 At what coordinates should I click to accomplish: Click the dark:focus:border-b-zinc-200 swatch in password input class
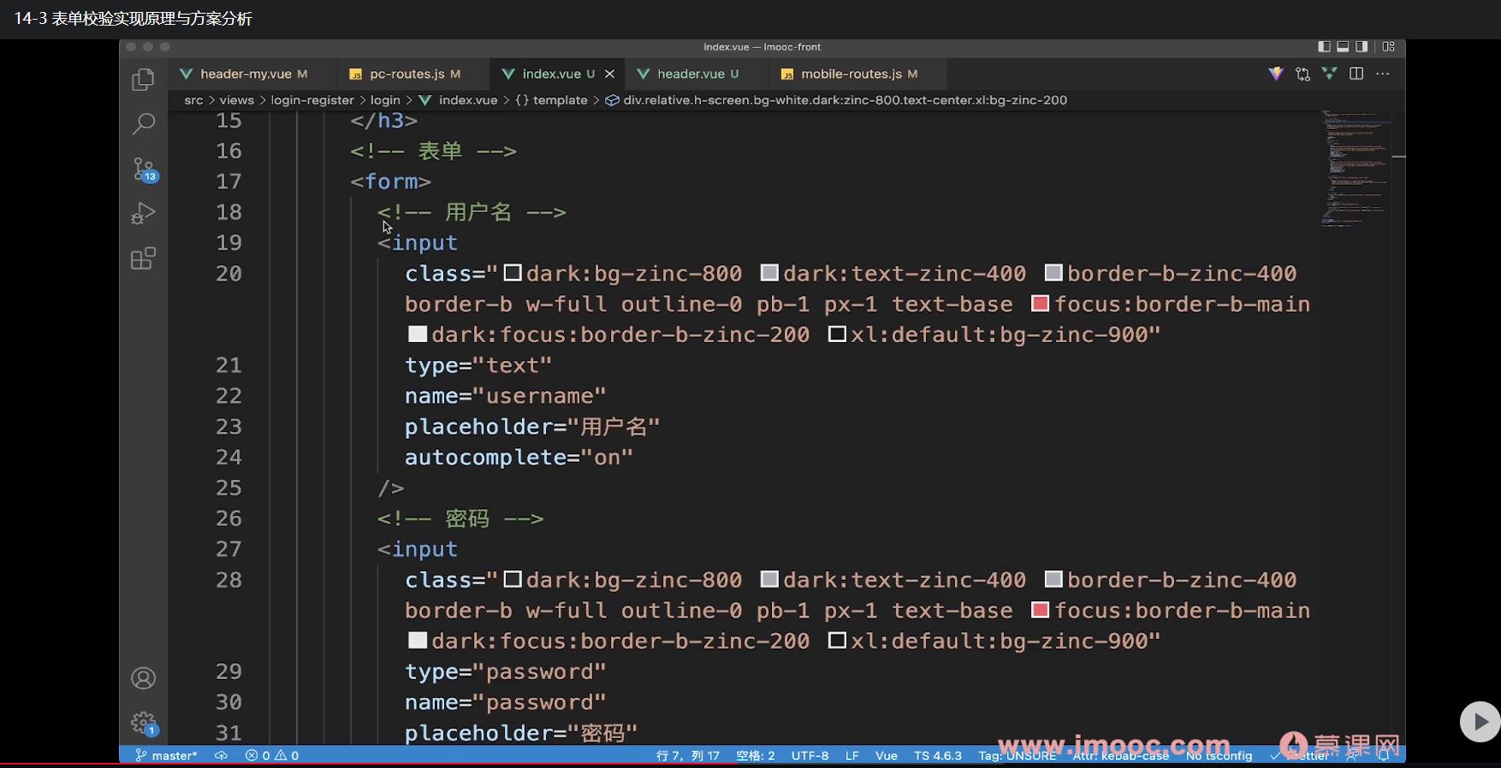(418, 640)
